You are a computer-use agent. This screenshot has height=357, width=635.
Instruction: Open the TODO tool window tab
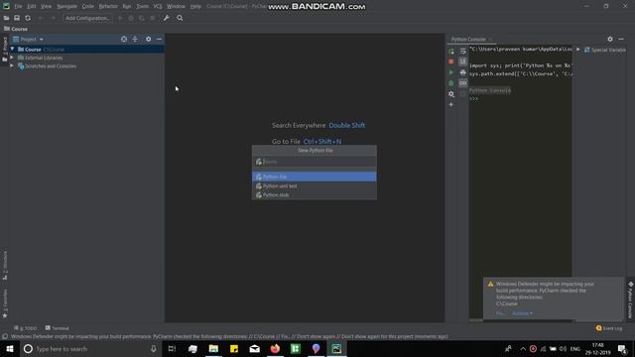click(x=25, y=328)
